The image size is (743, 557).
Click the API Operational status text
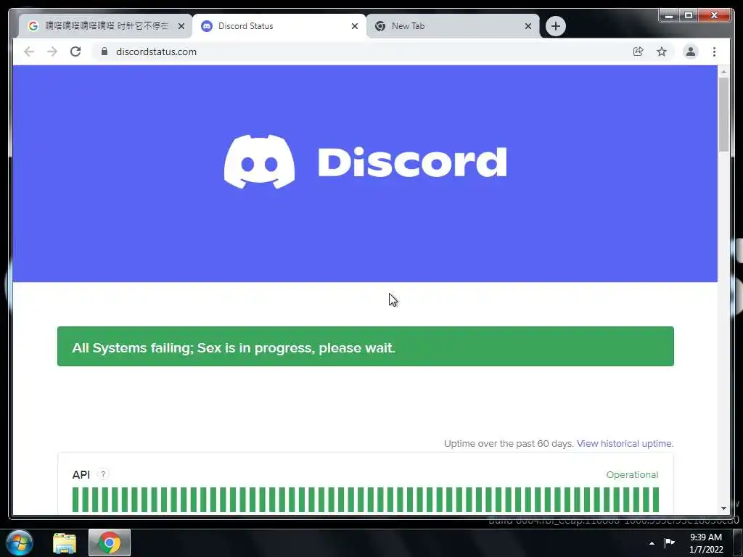[x=632, y=474]
